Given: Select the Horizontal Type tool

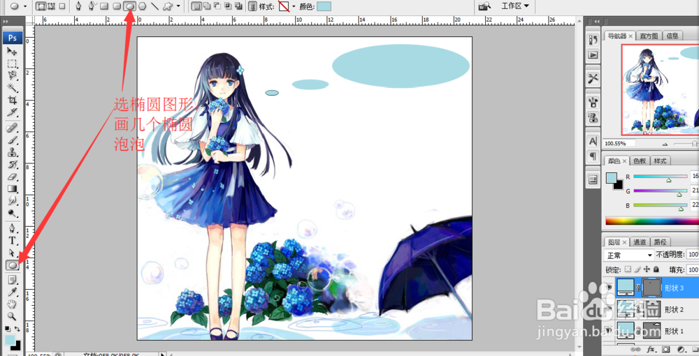Looking at the screenshot, I should 12,241.
